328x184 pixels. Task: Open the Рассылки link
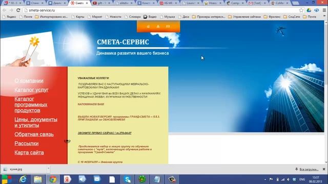26,144
